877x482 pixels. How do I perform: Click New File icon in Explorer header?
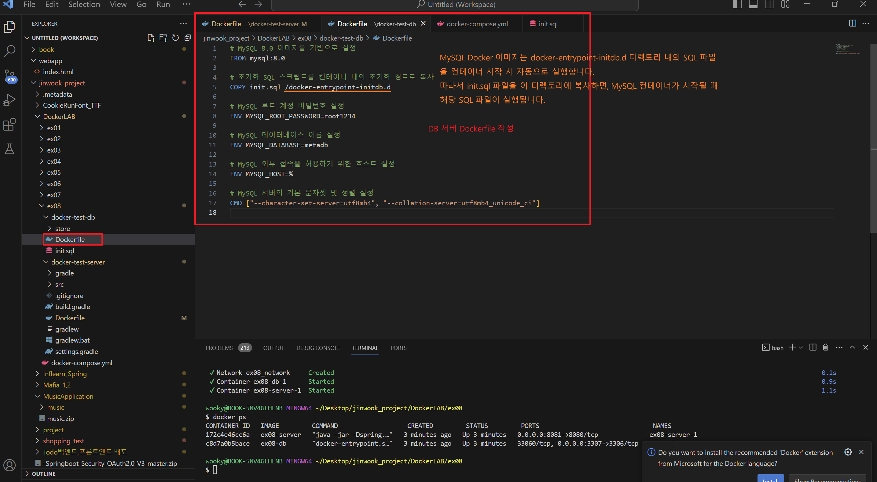(151, 38)
